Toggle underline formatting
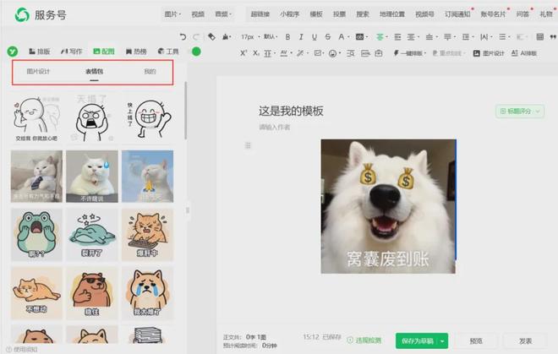 pos(315,36)
